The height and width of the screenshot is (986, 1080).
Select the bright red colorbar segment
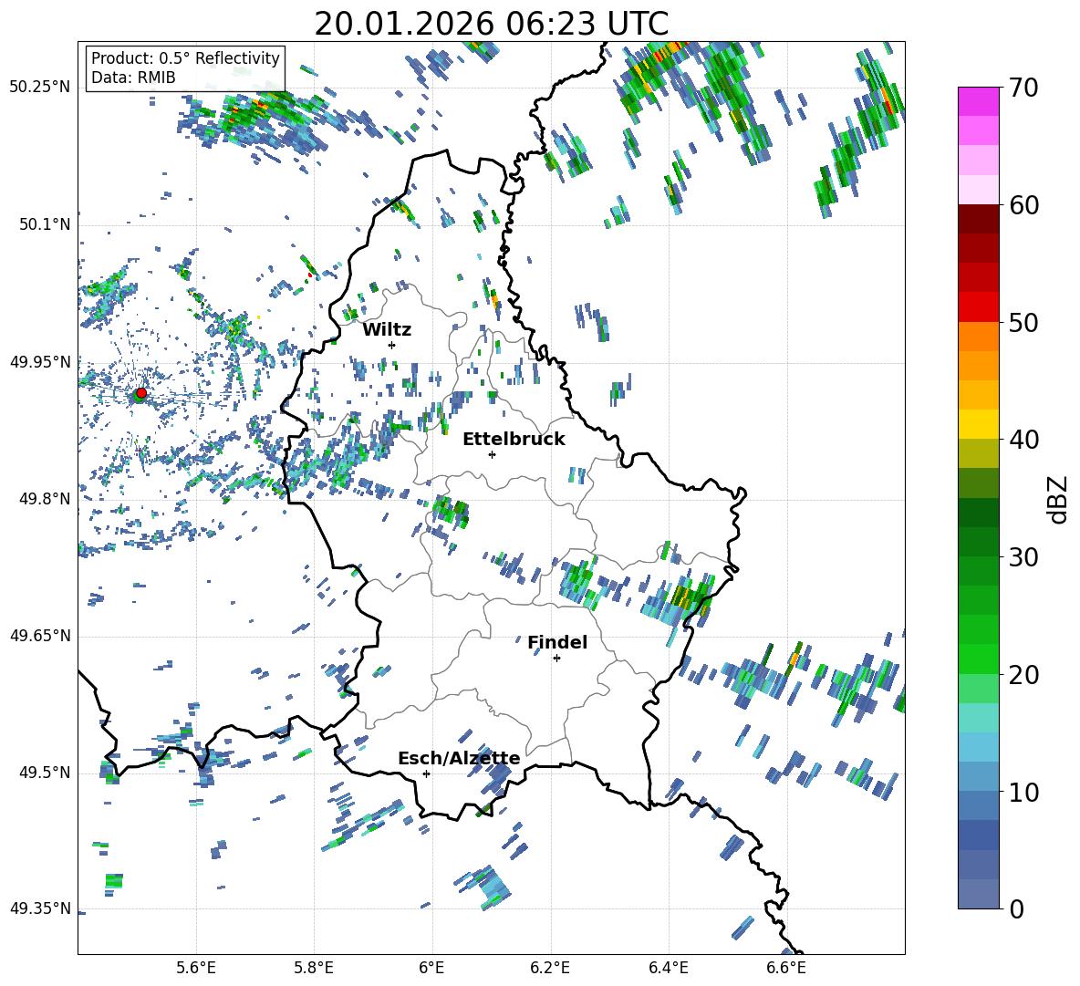979,306
